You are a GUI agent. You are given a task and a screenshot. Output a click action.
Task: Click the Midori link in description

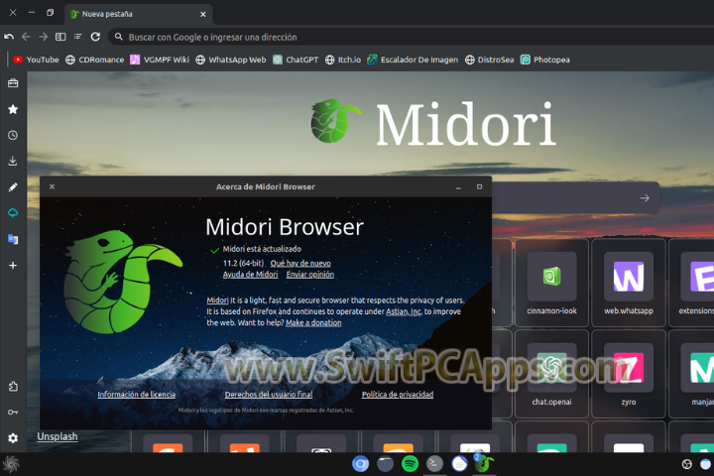point(217,300)
